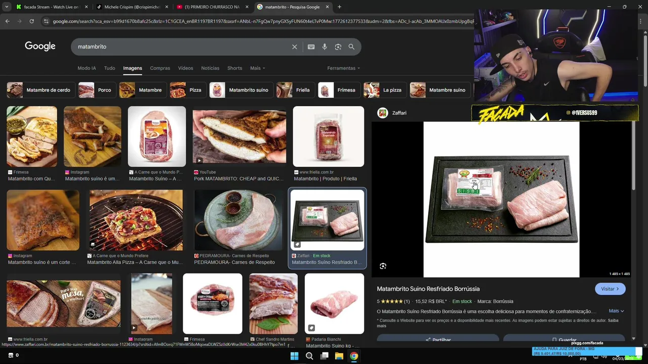648x364 pixels.
Task: Open Task View from taskbar
Action: 325,356
